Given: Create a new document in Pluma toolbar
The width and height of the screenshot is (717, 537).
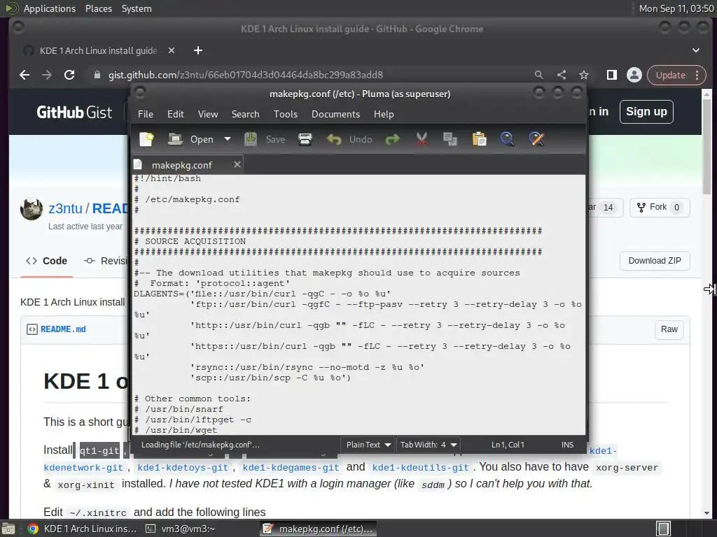Looking at the screenshot, I should 147,139.
